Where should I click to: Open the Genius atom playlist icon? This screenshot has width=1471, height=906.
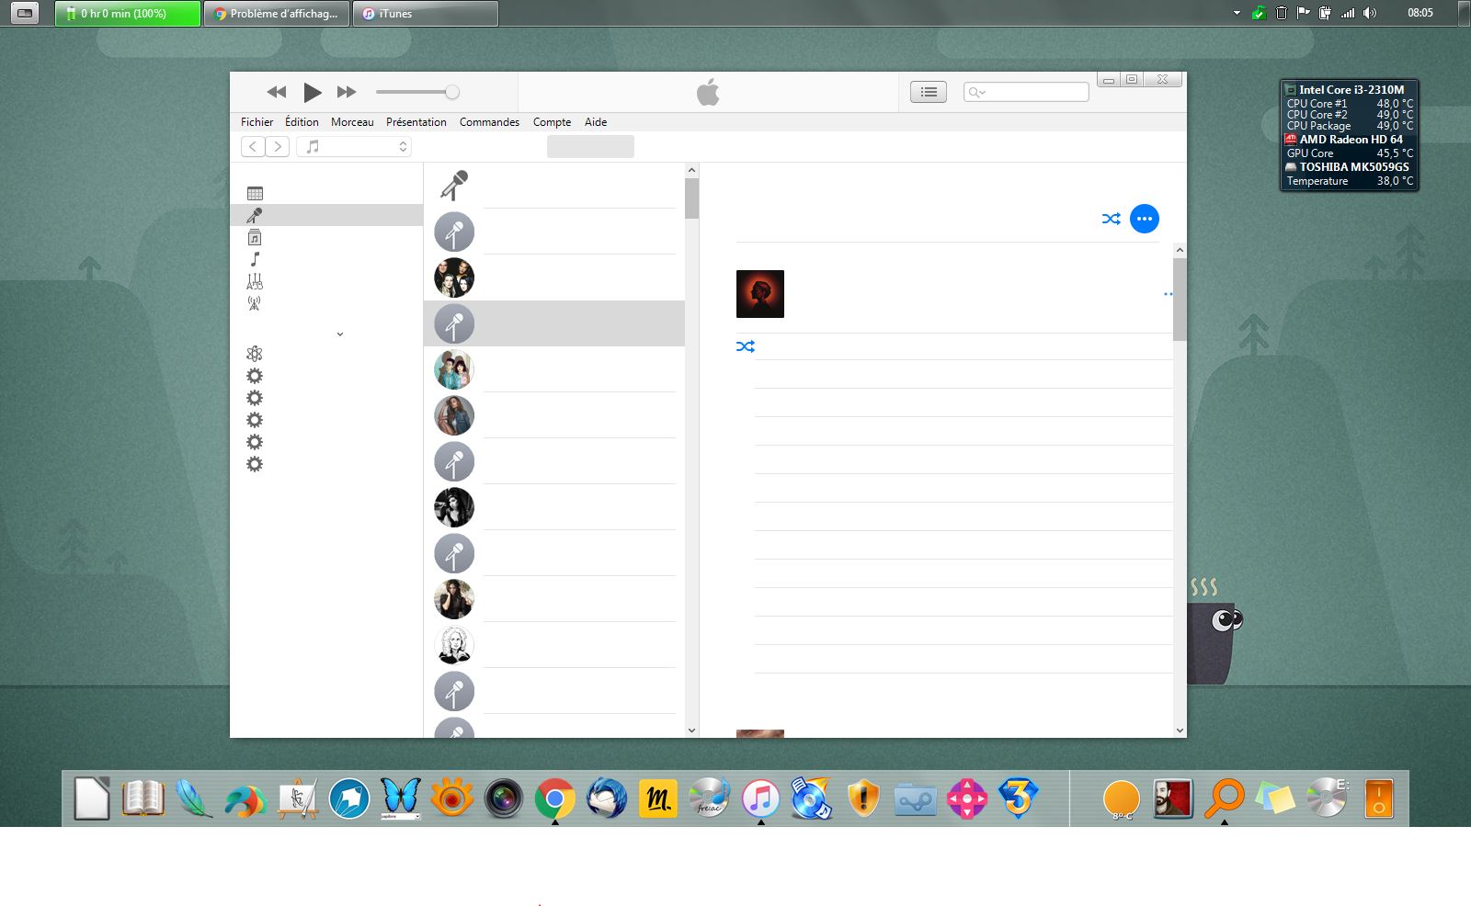pos(255,354)
